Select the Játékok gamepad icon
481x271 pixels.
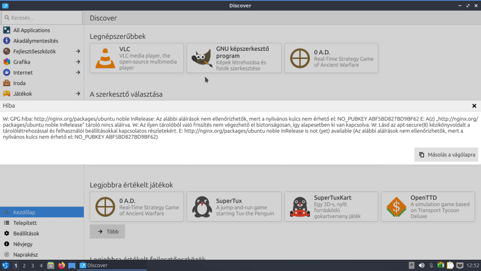click(6, 93)
